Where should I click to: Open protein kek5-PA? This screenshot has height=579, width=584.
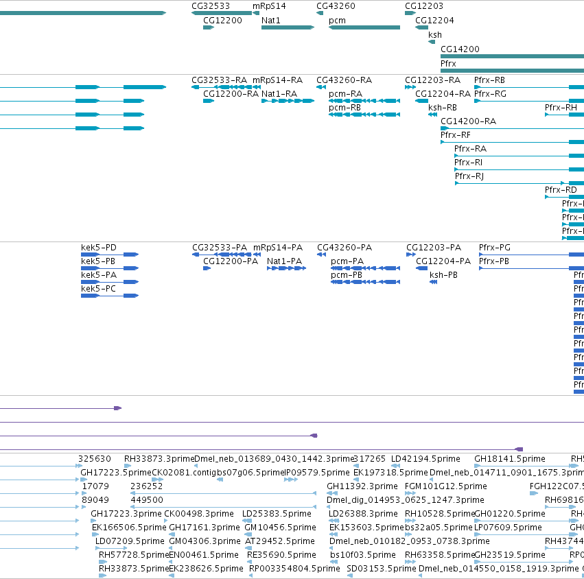pyautogui.click(x=99, y=275)
